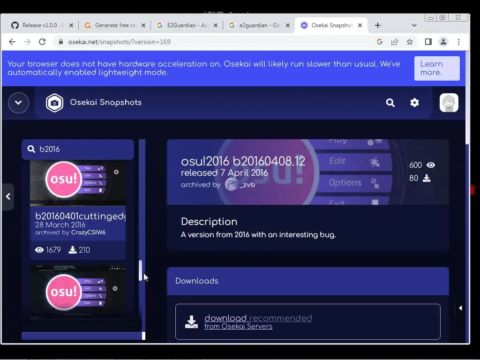Click the 1679 views eye icon
The image size is (480, 360).
[39, 250]
